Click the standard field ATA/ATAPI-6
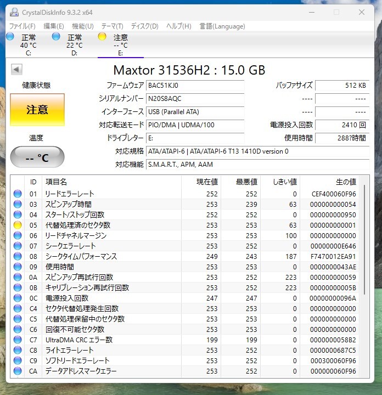The image size is (382, 395). (x=257, y=151)
